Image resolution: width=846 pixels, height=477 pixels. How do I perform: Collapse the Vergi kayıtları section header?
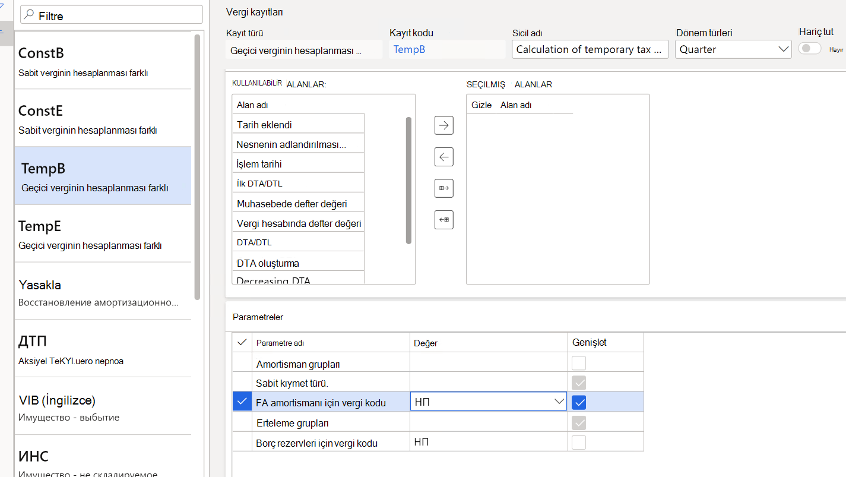click(254, 12)
